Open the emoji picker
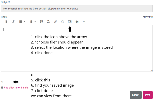Image resolution: width=154 pixels, height=100 pixels. [x=63, y=22]
